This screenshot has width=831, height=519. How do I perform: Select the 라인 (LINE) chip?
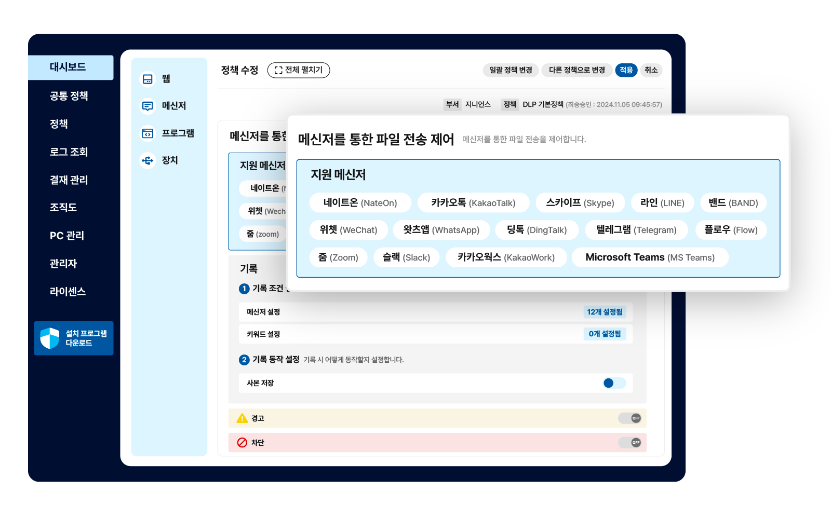click(x=662, y=203)
